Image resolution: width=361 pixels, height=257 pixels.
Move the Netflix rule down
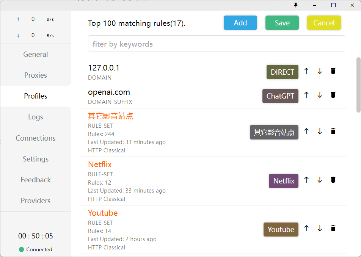pyautogui.click(x=320, y=180)
